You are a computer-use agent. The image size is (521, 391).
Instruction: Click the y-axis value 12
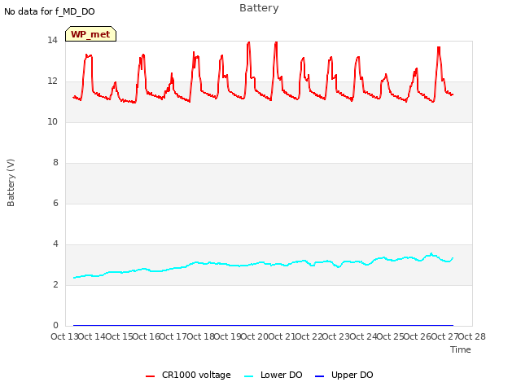pyautogui.click(x=52, y=81)
